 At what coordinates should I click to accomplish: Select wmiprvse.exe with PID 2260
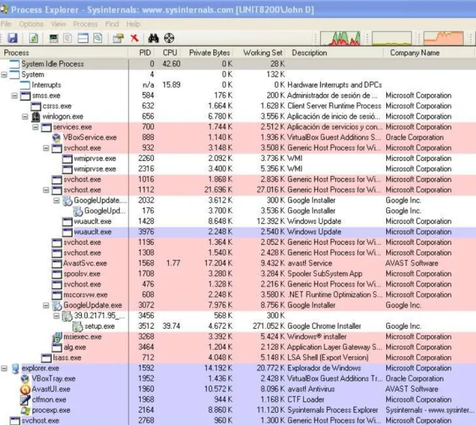pyautogui.click(x=238, y=159)
